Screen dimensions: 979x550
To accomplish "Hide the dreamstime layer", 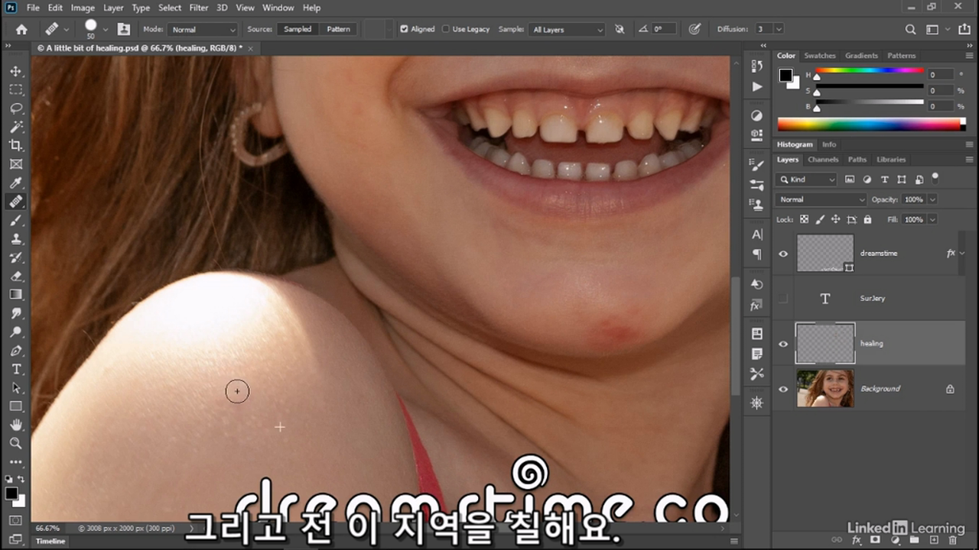I will 783,254.
